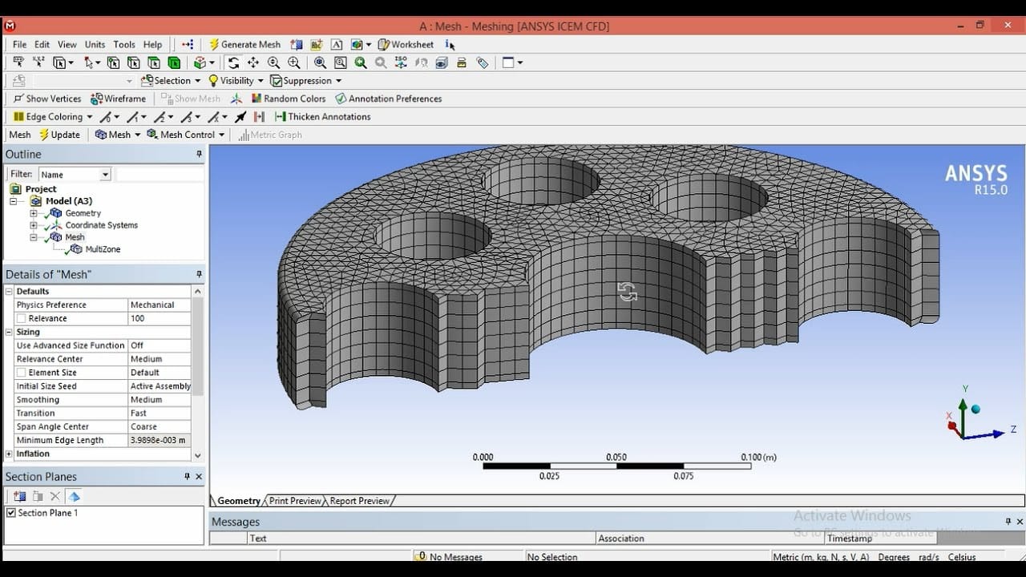The width and height of the screenshot is (1026, 577).
Task: Select the Rotate view tool
Action: (x=233, y=63)
